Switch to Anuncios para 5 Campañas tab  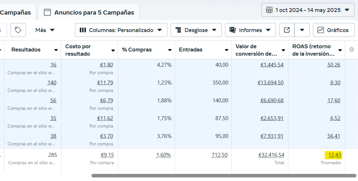point(89,13)
